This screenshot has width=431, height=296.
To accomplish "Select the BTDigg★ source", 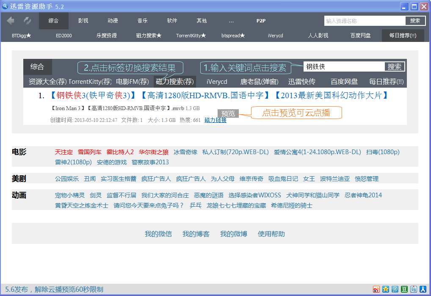I will click(x=22, y=36).
